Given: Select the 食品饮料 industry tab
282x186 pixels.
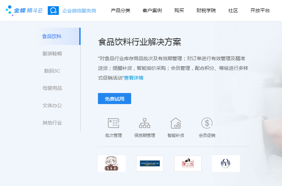Looking at the screenshot, I should tap(60, 36).
